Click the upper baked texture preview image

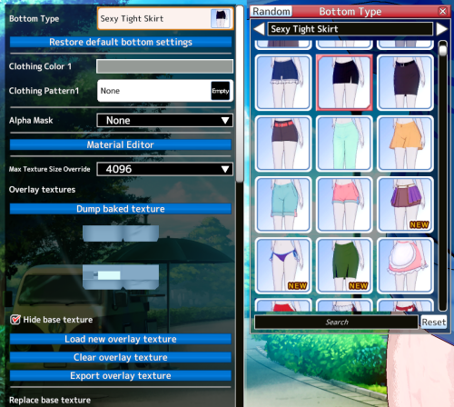pyautogui.click(x=121, y=233)
